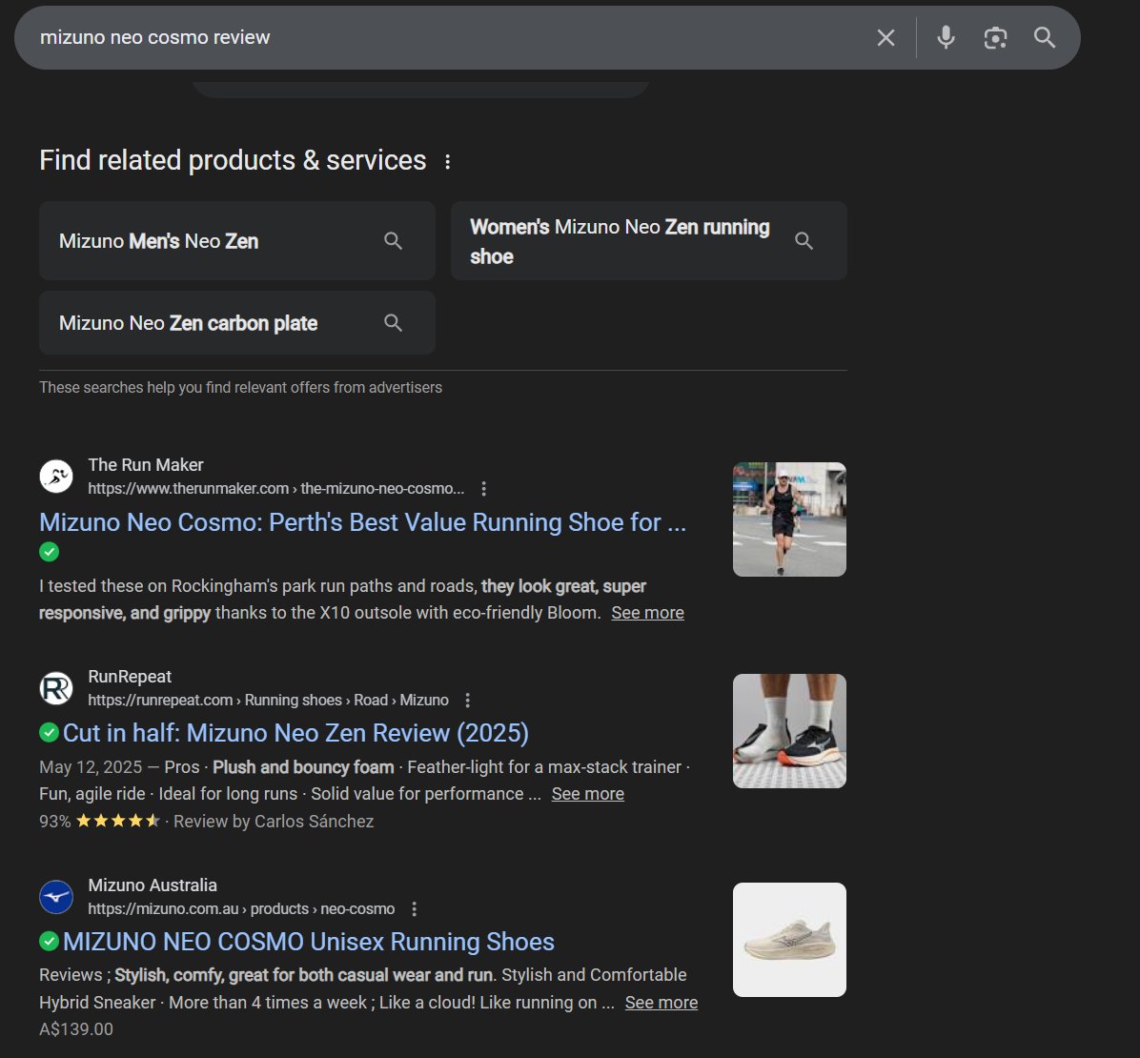Screen dimensions: 1140x1058
Task: Open Cut in half: Mizuno Neo Zen Review link
Action: coord(295,733)
